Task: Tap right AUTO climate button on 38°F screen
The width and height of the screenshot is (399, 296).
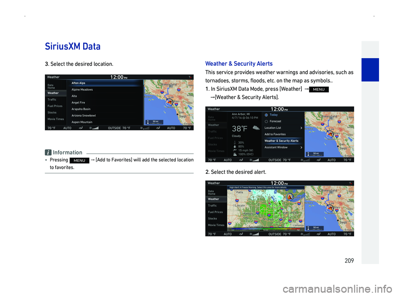Action: (x=332, y=160)
